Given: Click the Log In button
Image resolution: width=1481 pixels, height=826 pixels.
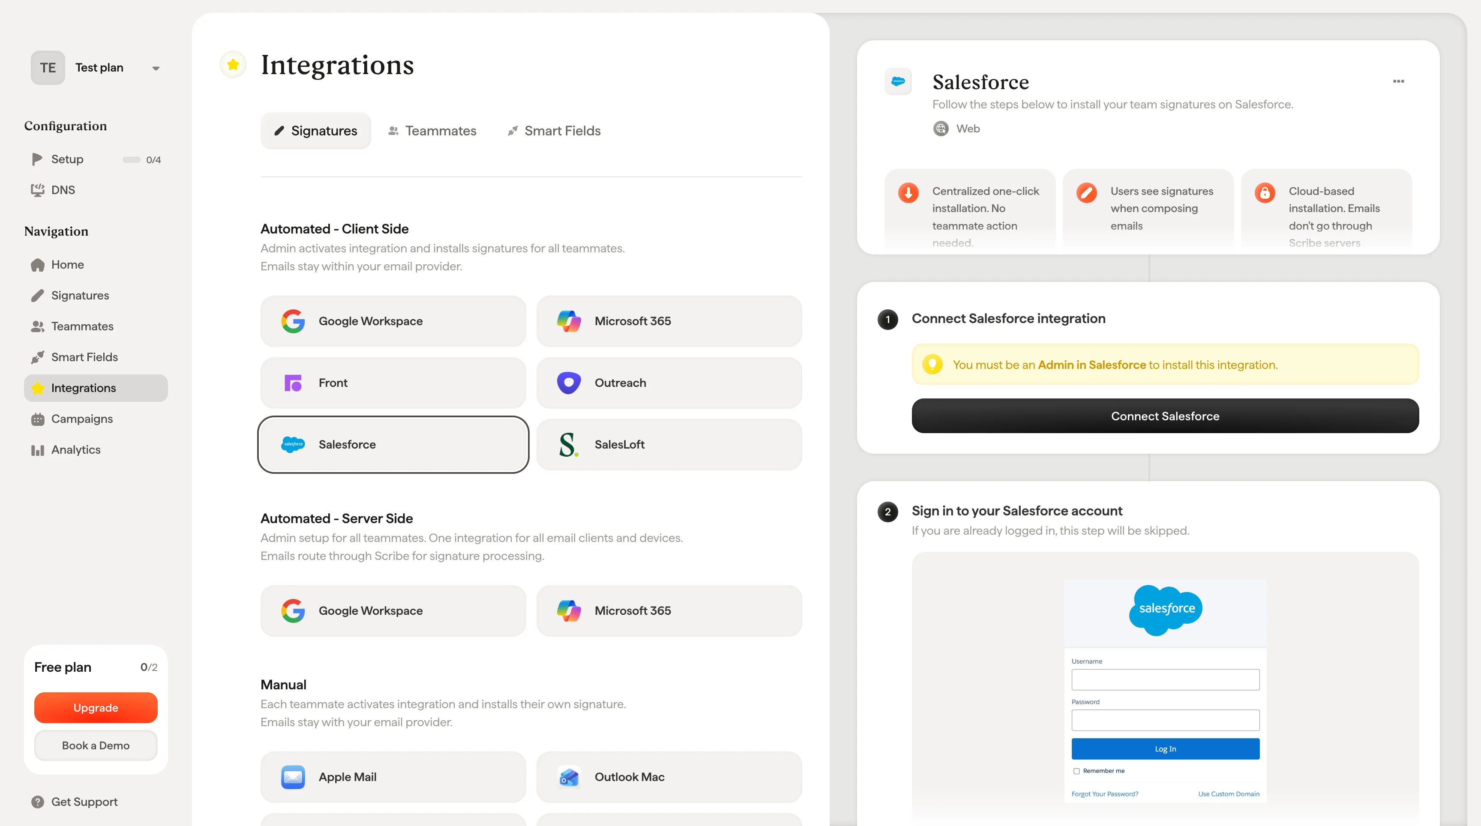Looking at the screenshot, I should coord(1165,749).
